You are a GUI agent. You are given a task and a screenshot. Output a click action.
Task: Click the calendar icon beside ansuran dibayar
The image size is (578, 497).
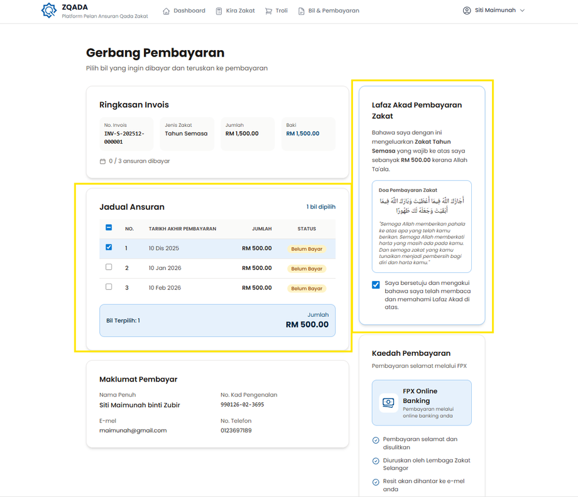coord(102,161)
